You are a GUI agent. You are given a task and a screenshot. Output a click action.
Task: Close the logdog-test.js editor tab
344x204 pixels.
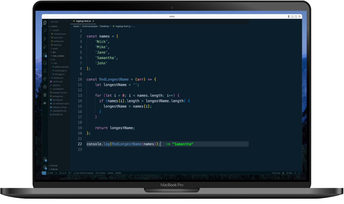(x=93, y=21)
